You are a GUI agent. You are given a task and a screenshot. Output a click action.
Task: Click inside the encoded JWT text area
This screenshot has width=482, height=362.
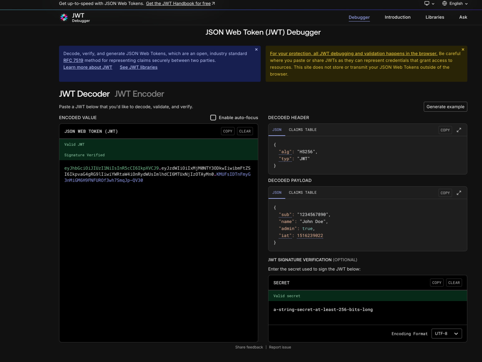tap(158, 251)
